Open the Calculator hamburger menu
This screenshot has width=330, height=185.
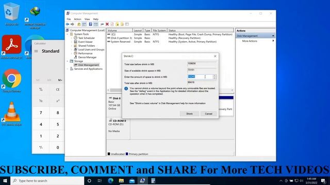click(x=36, y=51)
